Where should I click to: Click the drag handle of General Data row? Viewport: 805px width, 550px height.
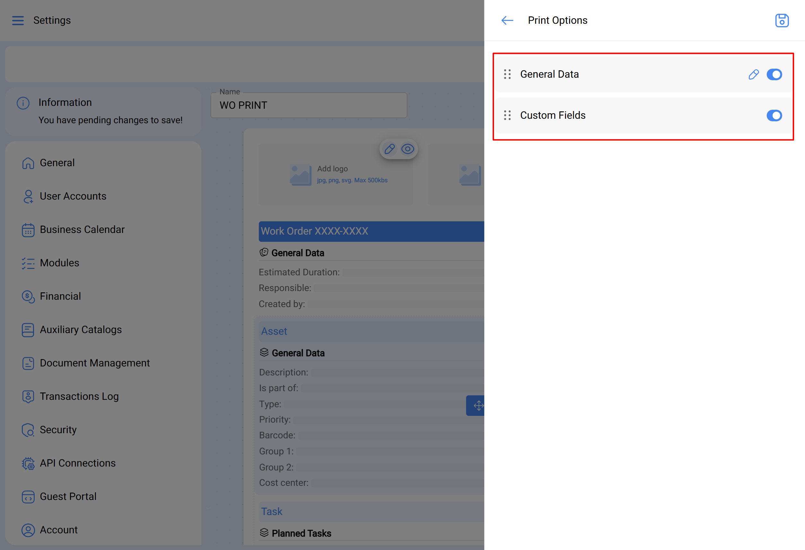(x=507, y=74)
